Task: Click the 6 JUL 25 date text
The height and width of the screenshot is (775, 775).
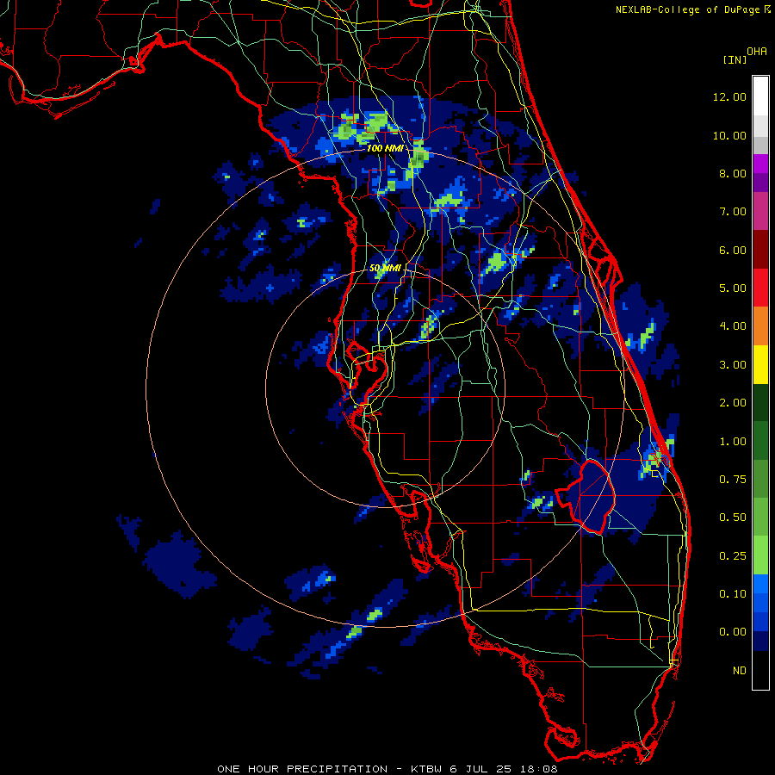Action: [480, 769]
